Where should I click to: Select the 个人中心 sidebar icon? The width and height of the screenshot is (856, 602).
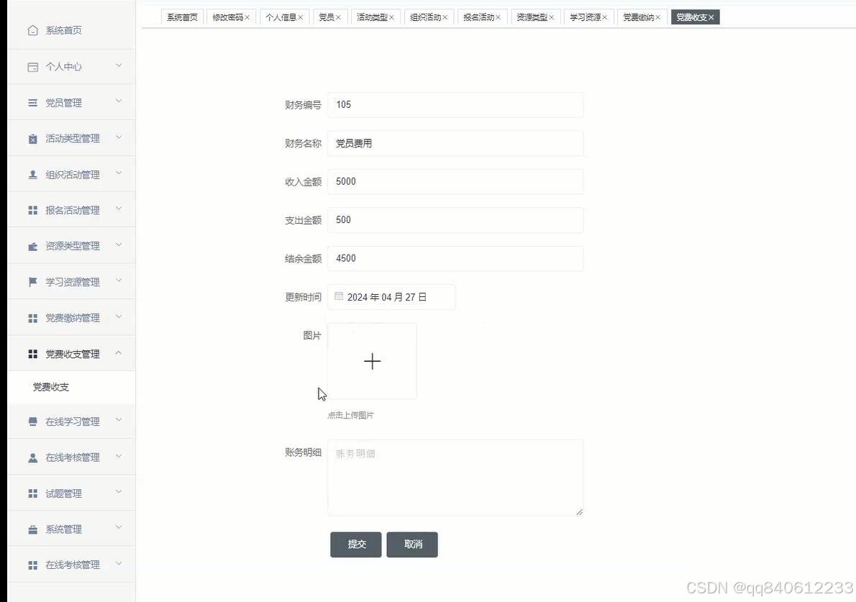pyautogui.click(x=32, y=66)
